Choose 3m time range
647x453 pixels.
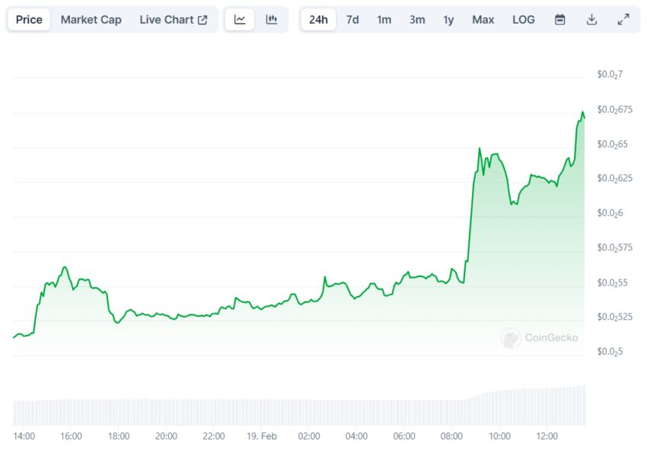point(417,20)
